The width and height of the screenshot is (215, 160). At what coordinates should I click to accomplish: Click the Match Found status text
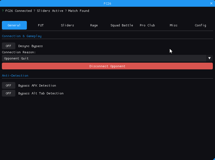pyautogui.click(x=79, y=11)
